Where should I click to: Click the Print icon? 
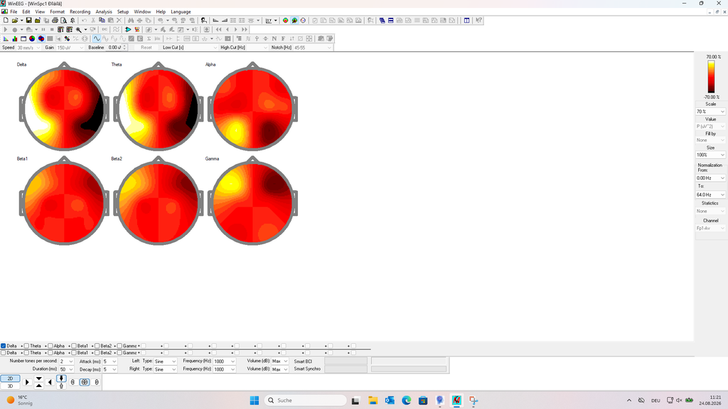(55, 21)
